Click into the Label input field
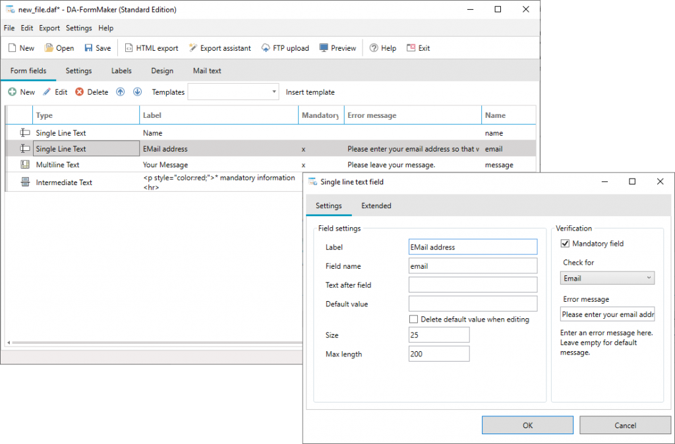Viewport: 675px width, 444px height. tap(473, 247)
